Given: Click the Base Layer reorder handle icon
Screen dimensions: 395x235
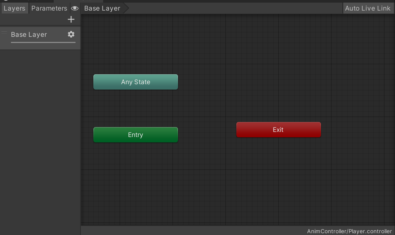Looking at the screenshot, I should tap(4, 32).
